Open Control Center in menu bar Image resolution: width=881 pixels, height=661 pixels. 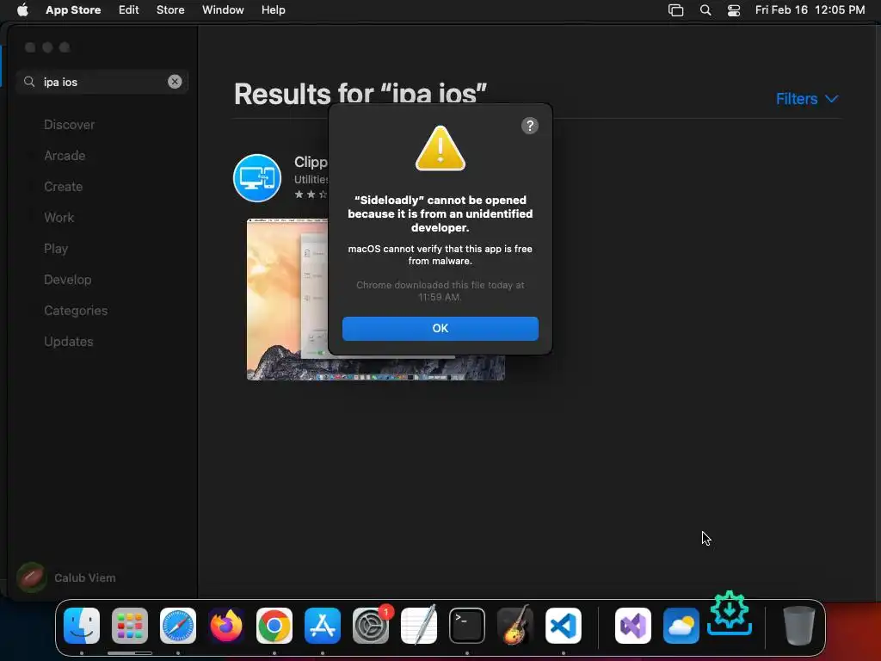tap(733, 10)
